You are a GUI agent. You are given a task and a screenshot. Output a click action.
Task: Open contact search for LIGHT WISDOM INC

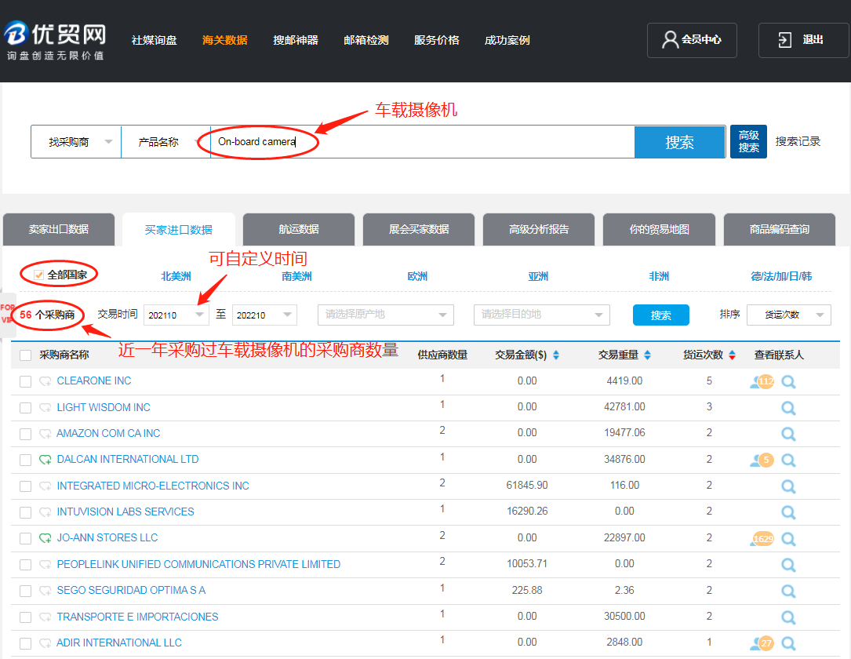[788, 408]
